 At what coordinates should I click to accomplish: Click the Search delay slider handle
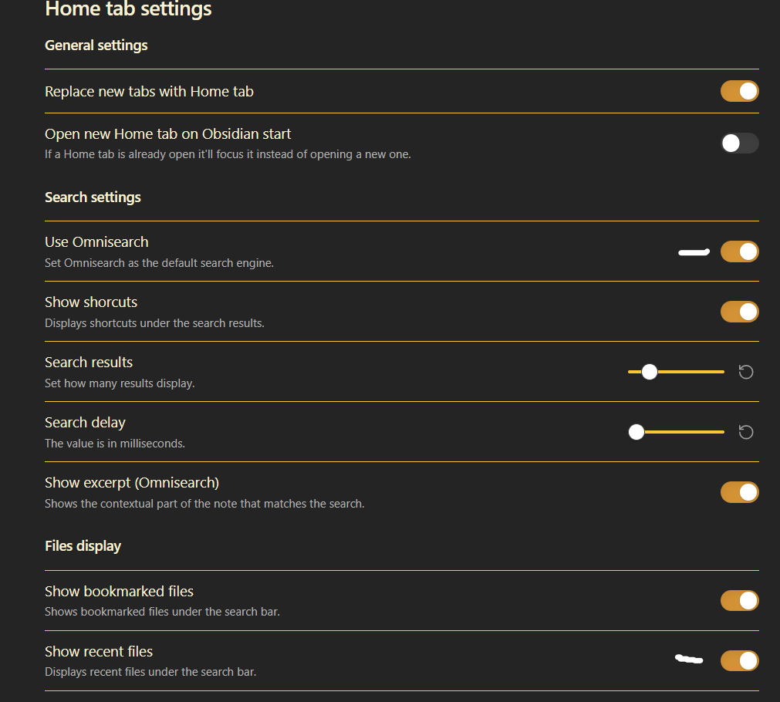[x=636, y=432]
